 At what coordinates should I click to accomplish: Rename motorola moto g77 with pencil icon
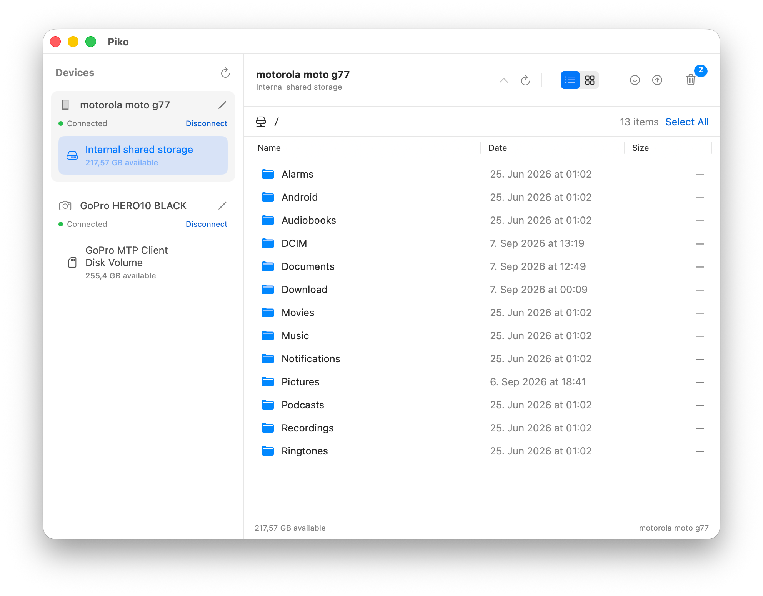(x=222, y=105)
